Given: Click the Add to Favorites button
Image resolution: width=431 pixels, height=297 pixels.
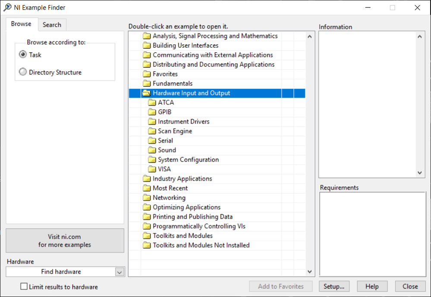Looking at the screenshot, I should click(280, 286).
